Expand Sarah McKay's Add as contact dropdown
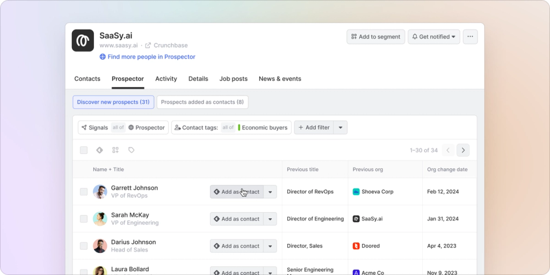Screen dimensions: 550x275 (x=270, y=219)
